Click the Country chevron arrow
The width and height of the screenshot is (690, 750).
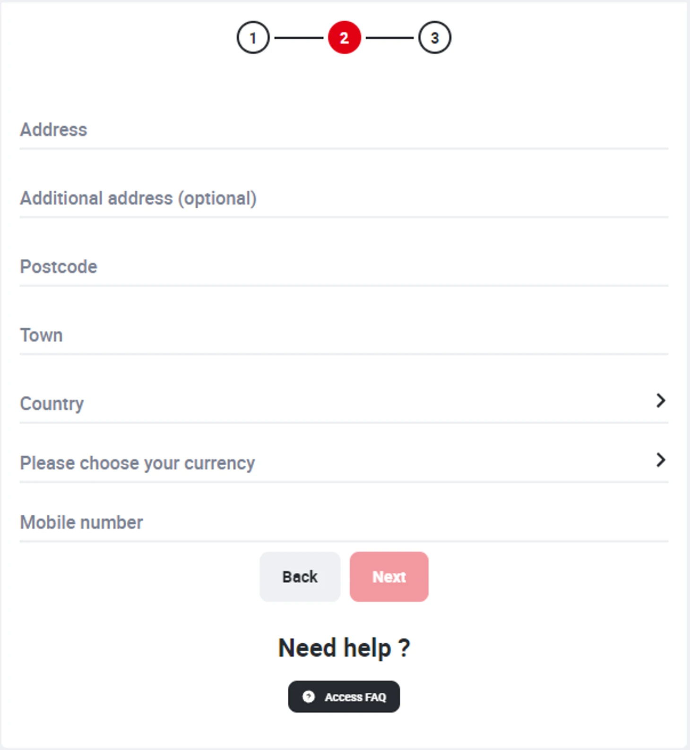pyautogui.click(x=661, y=401)
